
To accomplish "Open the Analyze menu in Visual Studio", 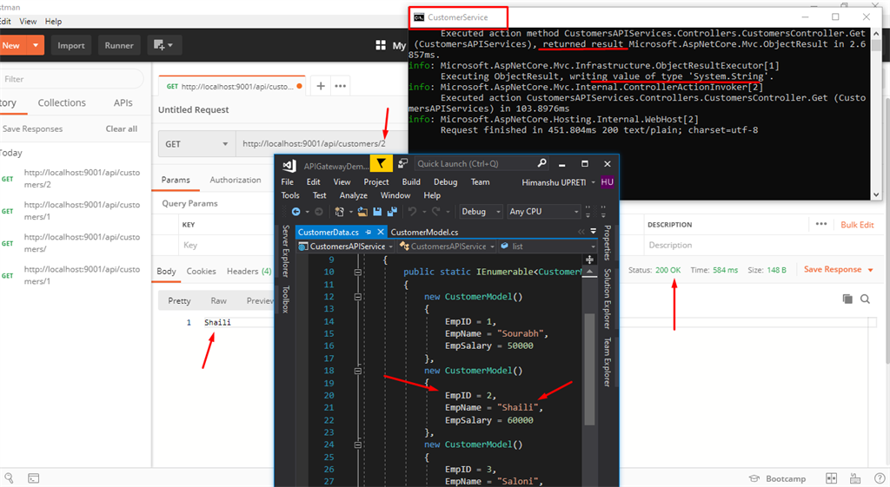I will point(353,195).
